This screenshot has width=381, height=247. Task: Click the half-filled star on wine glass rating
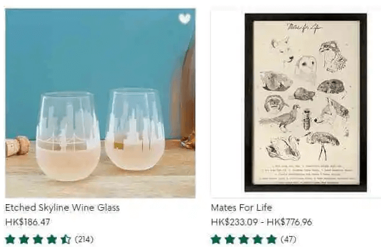click(65, 239)
